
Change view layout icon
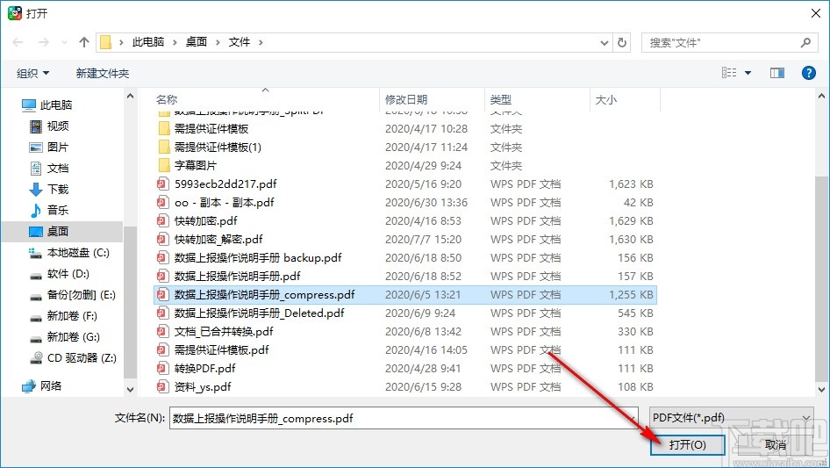(x=729, y=73)
